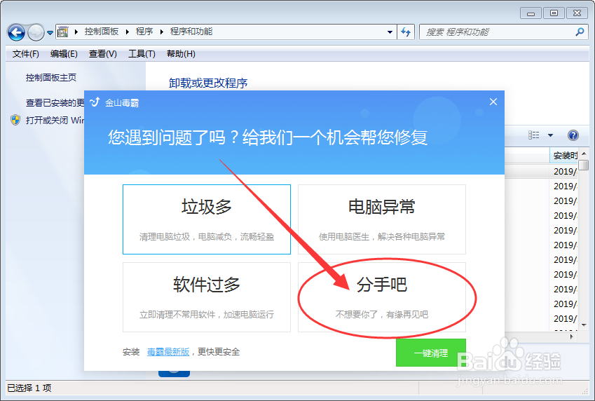Click the vertical scrollbar down arrow
This screenshot has width=595, height=401.
click(584, 325)
